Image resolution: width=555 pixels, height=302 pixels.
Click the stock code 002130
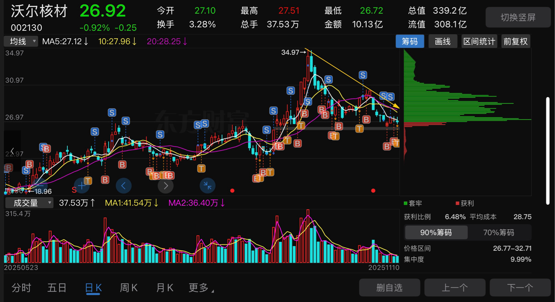tap(26, 28)
